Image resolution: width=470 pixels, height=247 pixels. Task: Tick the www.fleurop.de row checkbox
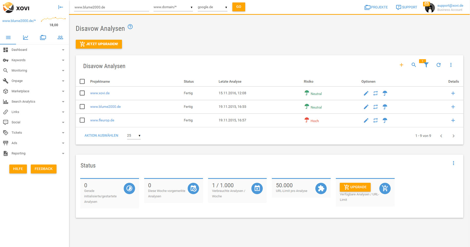click(x=82, y=120)
